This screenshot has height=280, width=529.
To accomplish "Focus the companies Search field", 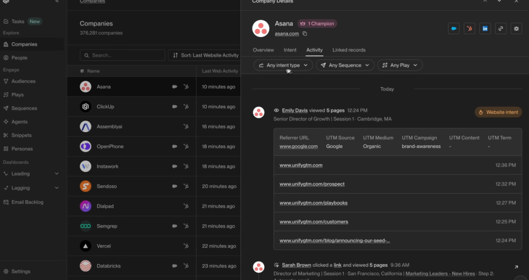I will click(122, 55).
